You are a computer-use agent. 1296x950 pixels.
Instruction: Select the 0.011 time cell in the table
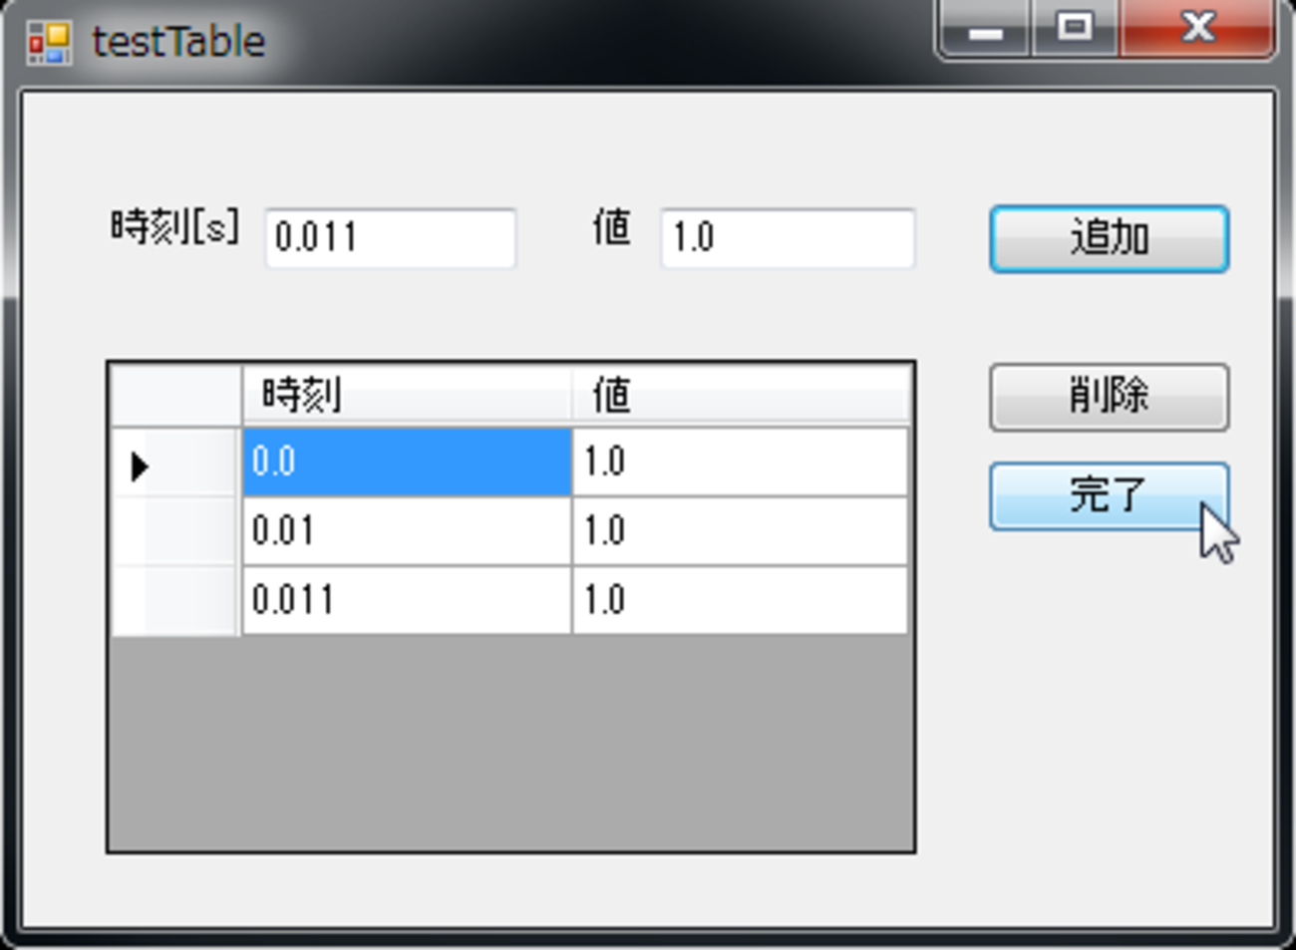click(407, 599)
